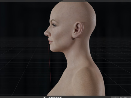Screen dimensions: 131x98
Task: Jump to the next keyframe
Action: [58, 97]
